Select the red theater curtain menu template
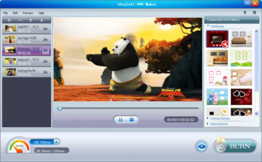The image size is (262, 162). [217, 39]
